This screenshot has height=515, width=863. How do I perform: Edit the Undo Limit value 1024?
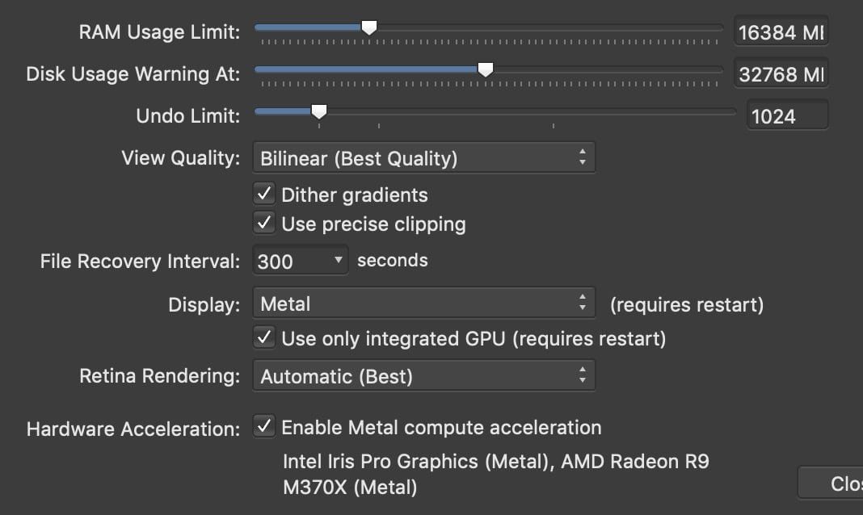[786, 115]
